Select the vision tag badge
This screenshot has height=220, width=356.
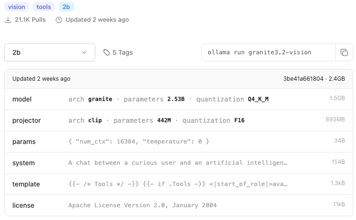(x=17, y=7)
